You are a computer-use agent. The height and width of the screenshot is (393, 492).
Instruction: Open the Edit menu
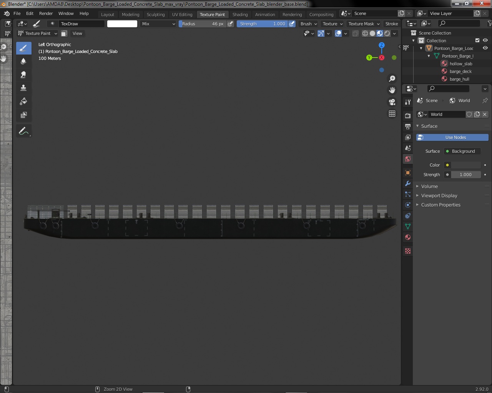click(30, 13)
